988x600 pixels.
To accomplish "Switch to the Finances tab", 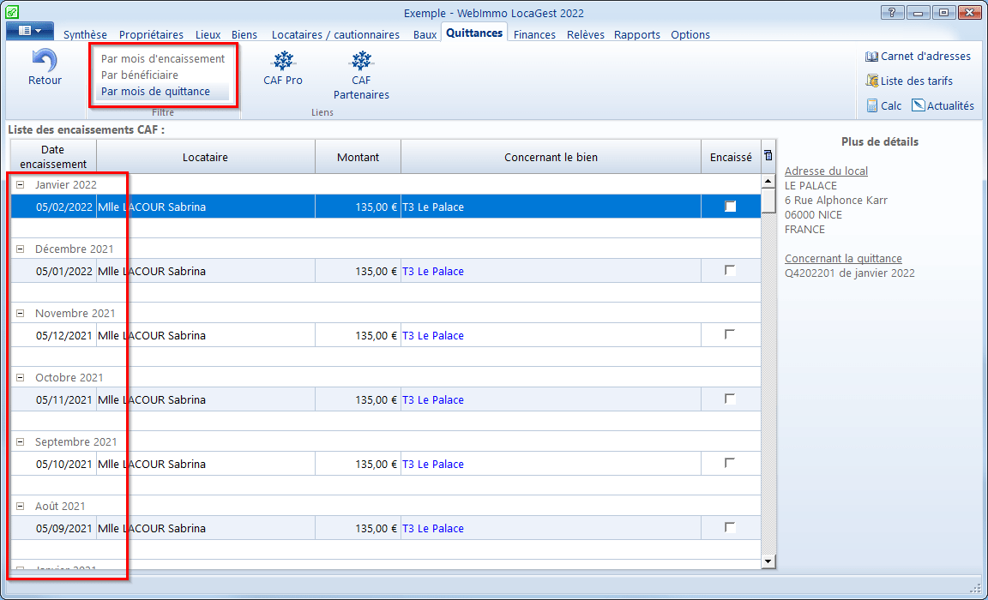I will point(534,34).
